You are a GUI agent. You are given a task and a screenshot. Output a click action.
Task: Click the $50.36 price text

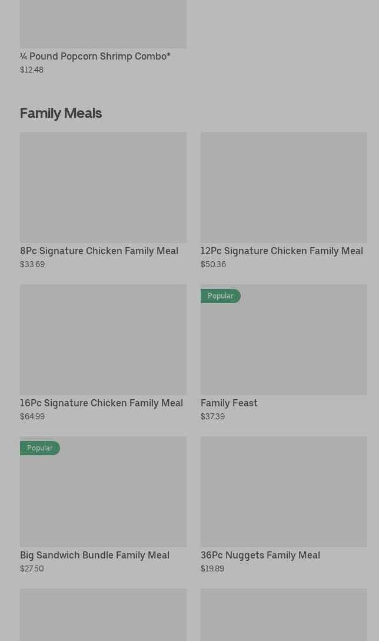pos(213,264)
